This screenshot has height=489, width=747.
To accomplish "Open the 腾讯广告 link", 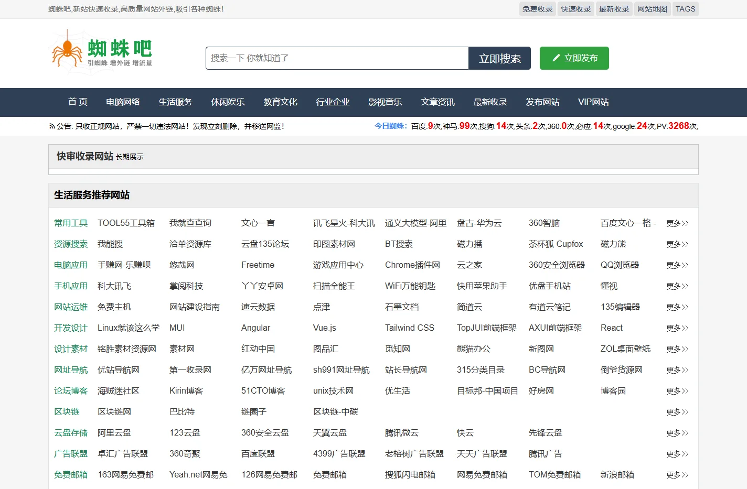I will [546, 454].
